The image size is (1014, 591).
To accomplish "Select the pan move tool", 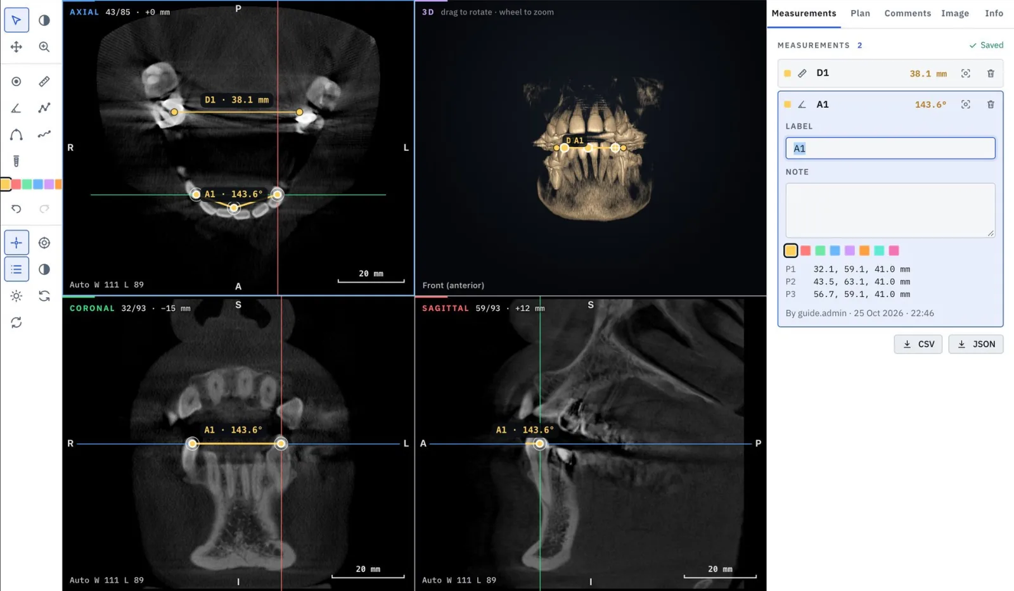I will coord(16,47).
